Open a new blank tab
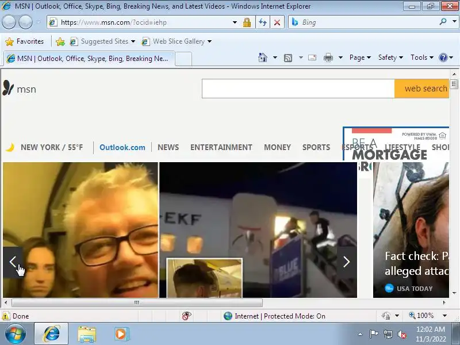Viewport: 460px width, 345px height. pos(183,59)
